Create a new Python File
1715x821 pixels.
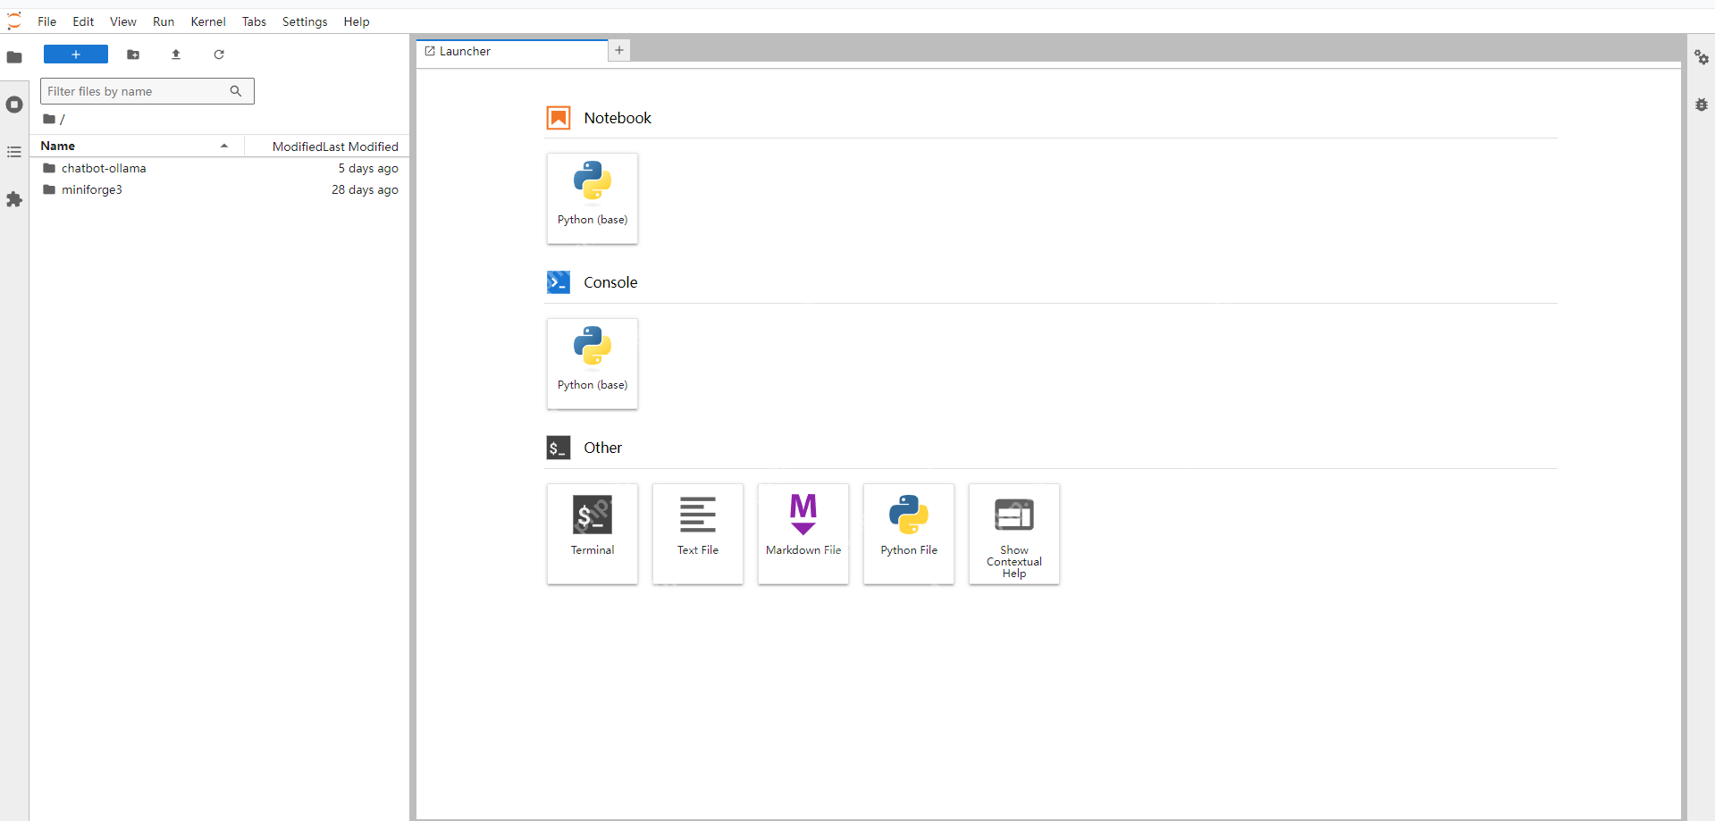click(909, 534)
